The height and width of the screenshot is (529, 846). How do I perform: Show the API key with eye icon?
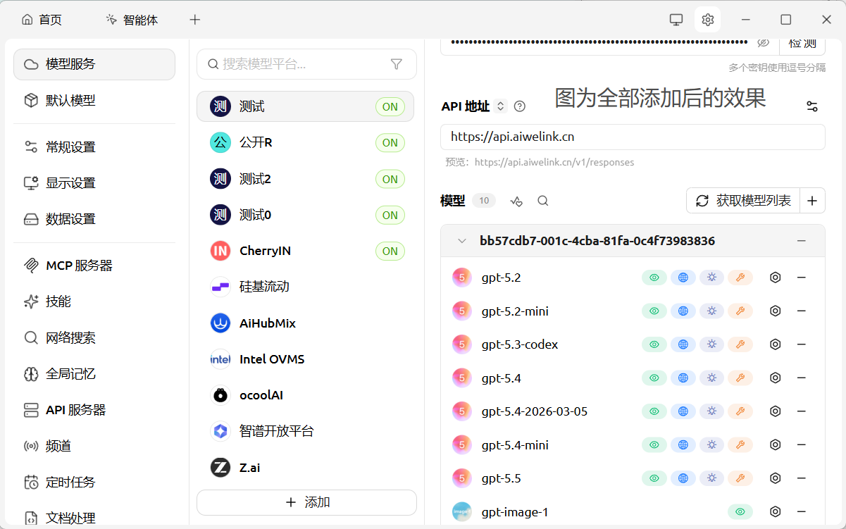763,43
